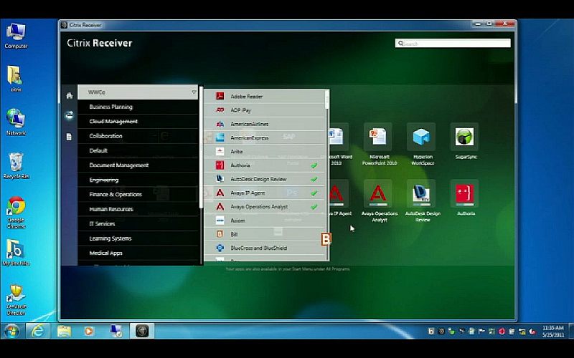The width and height of the screenshot is (574, 358).
Task: Click the AmericanExpress list icon
Action: [x=220, y=137]
